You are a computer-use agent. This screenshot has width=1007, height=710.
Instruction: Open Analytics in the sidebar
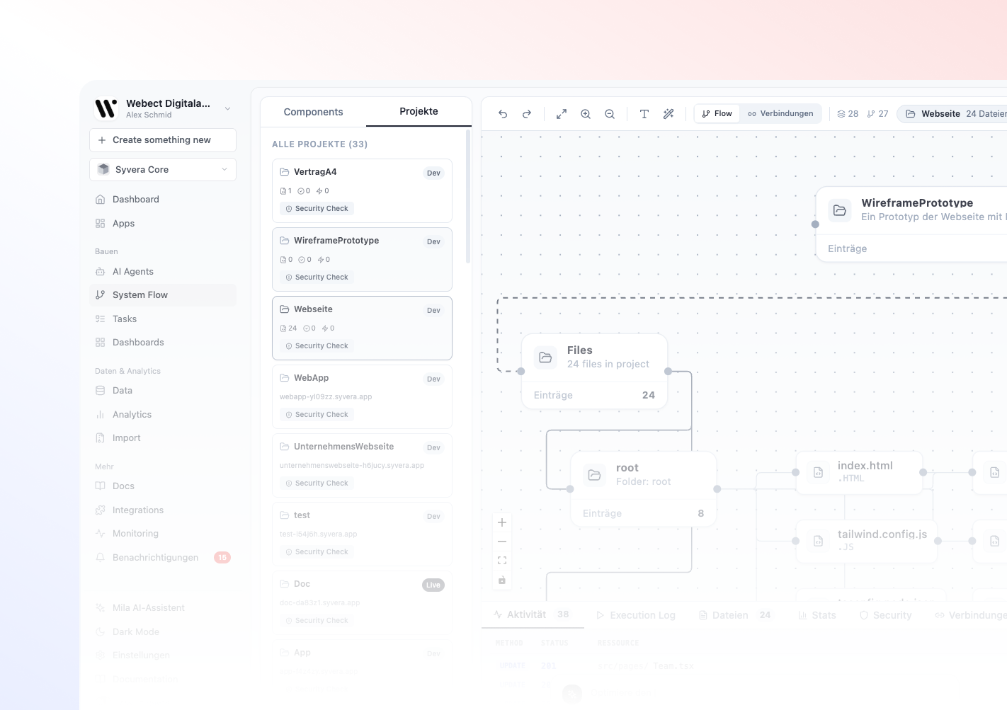[x=163, y=415]
